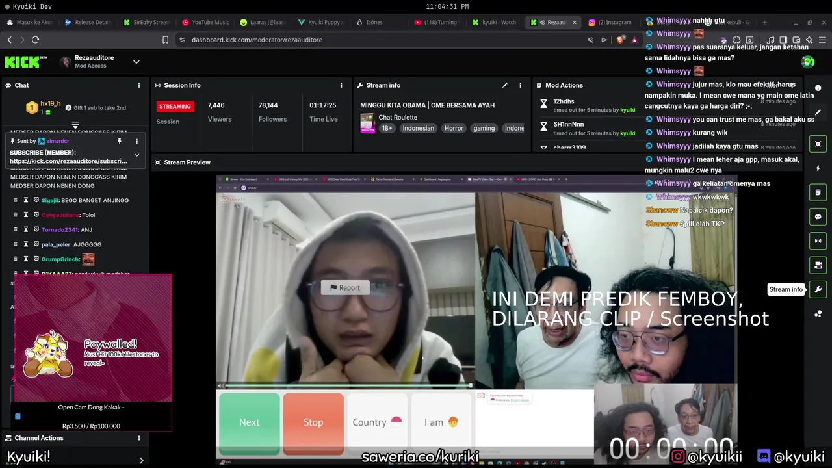Expand the Rezaauditore channel switcher chevron
832x468 pixels.
(136, 62)
